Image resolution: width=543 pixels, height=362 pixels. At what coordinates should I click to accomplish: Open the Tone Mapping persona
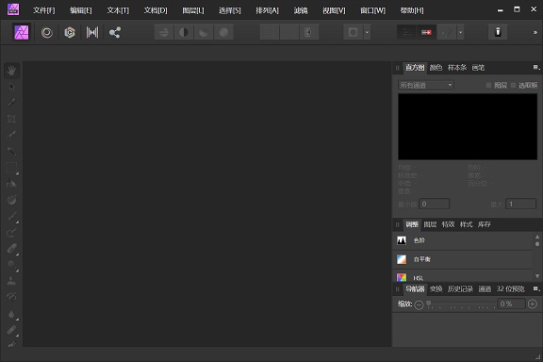point(92,33)
